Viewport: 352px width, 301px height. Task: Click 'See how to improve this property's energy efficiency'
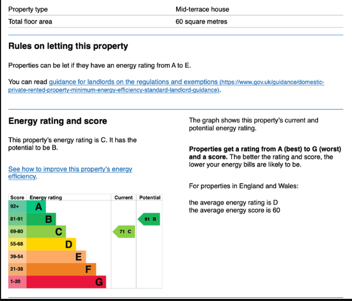point(70,170)
